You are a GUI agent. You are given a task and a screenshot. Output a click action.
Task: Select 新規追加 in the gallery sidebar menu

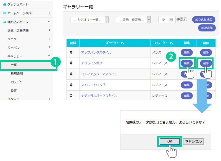pyautogui.click(x=17, y=73)
